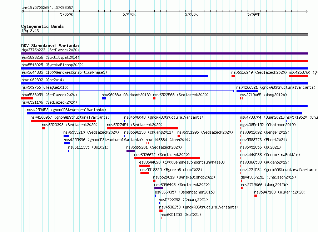Click the chr19:57052694..57098567 coordinate label
Screen dimensions: 318x232
tap(47, 8)
